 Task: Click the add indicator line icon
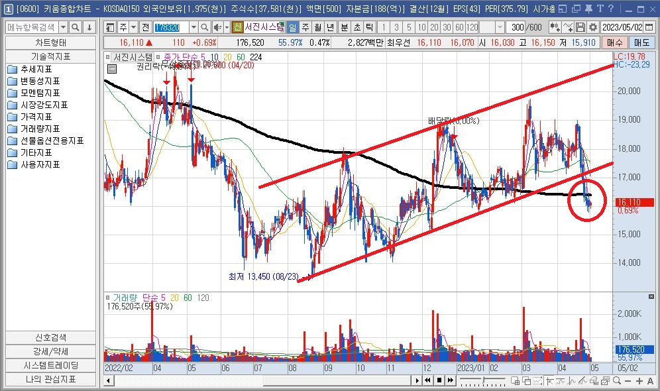click(x=568, y=28)
